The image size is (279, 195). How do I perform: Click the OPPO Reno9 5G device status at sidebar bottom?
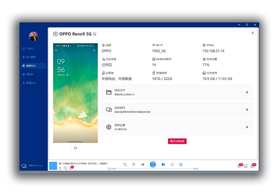[x=32, y=166]
